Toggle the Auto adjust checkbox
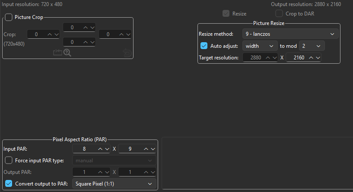This screenshot has width=353, height=192. point(204,46)
